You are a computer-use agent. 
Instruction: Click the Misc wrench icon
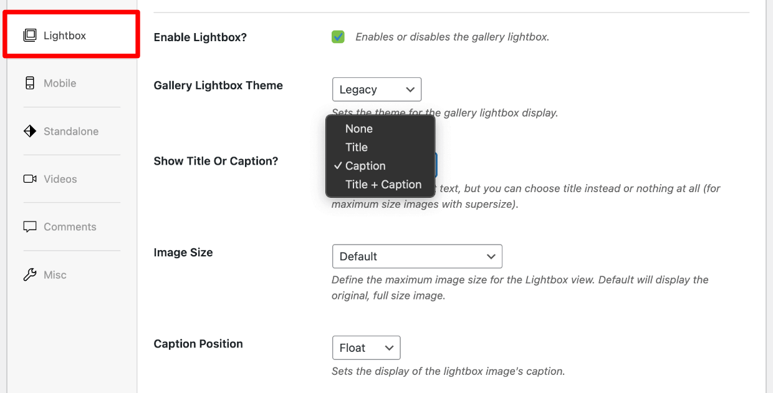(29, 274)
